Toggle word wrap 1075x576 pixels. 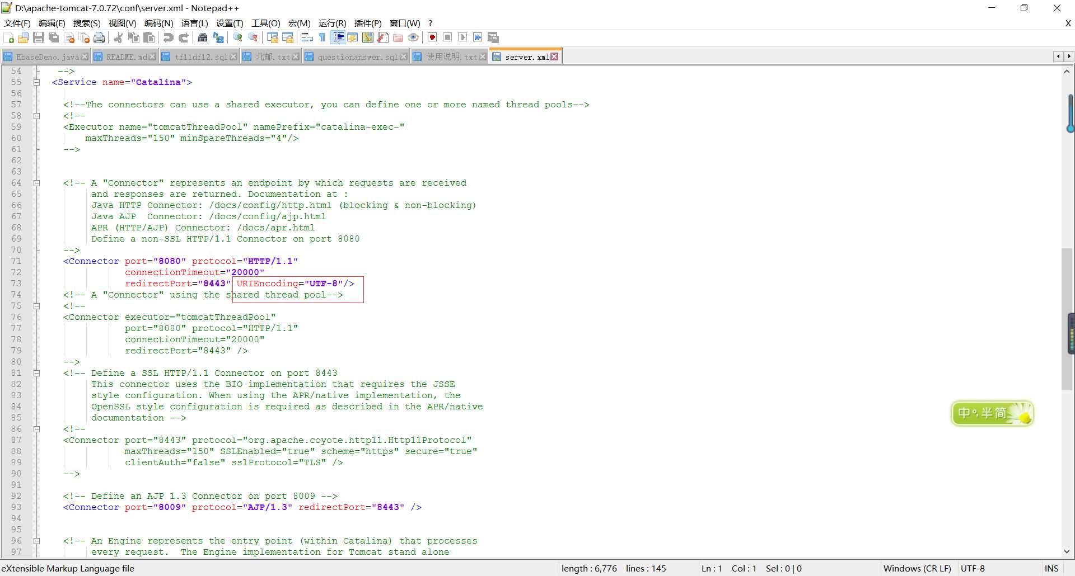tap(307, 37)
